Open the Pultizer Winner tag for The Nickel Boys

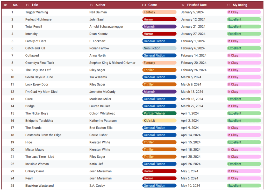coord(159,113)
